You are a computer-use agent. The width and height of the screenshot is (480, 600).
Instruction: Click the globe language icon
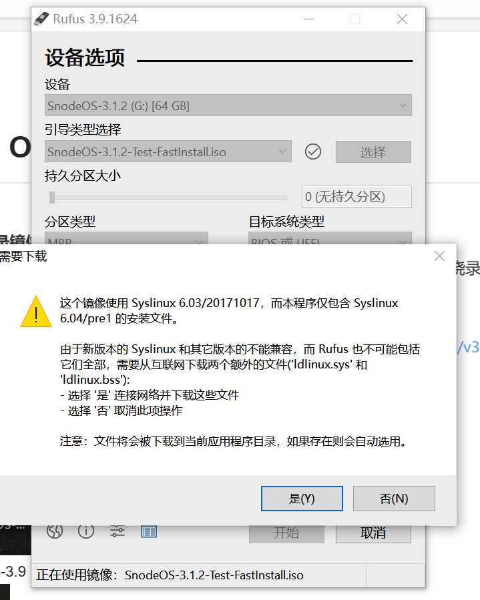(55, 531)
